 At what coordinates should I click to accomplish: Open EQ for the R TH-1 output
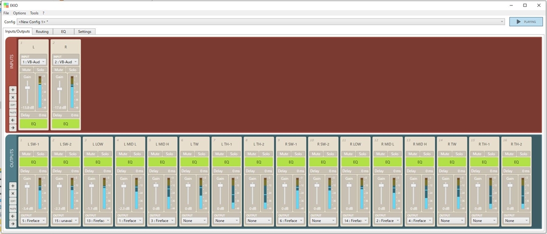pyautogui.click(x=483, y=162)
